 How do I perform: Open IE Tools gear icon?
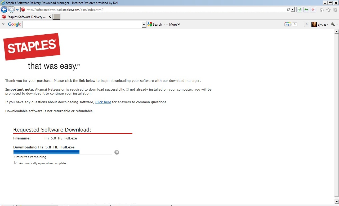pos(335,10)
